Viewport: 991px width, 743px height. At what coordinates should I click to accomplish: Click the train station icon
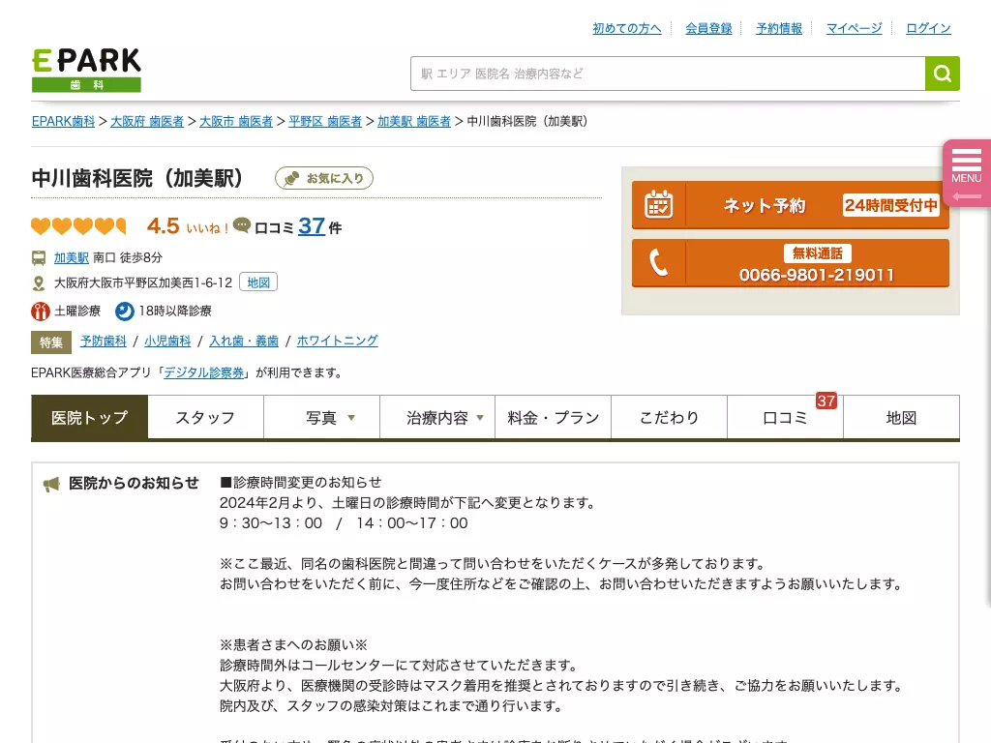pos(39,257)
